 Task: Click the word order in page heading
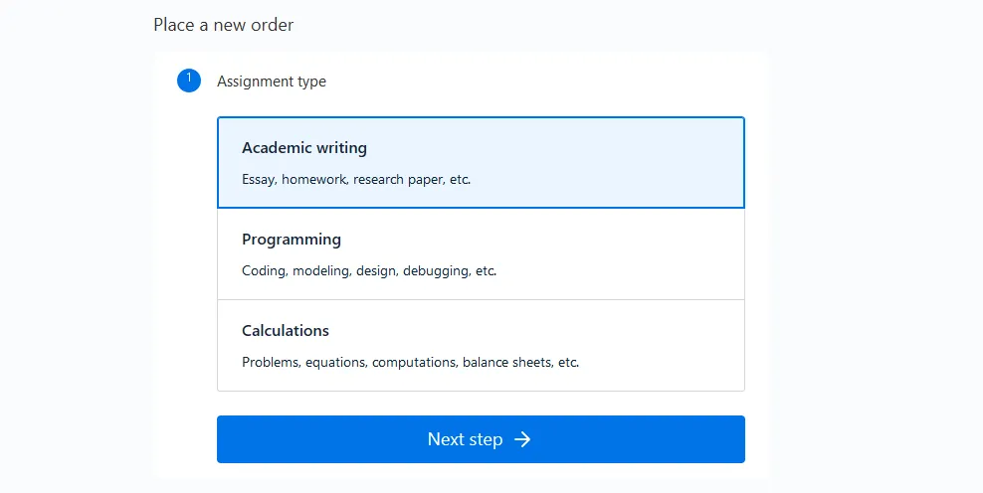[x=274, y=25]
